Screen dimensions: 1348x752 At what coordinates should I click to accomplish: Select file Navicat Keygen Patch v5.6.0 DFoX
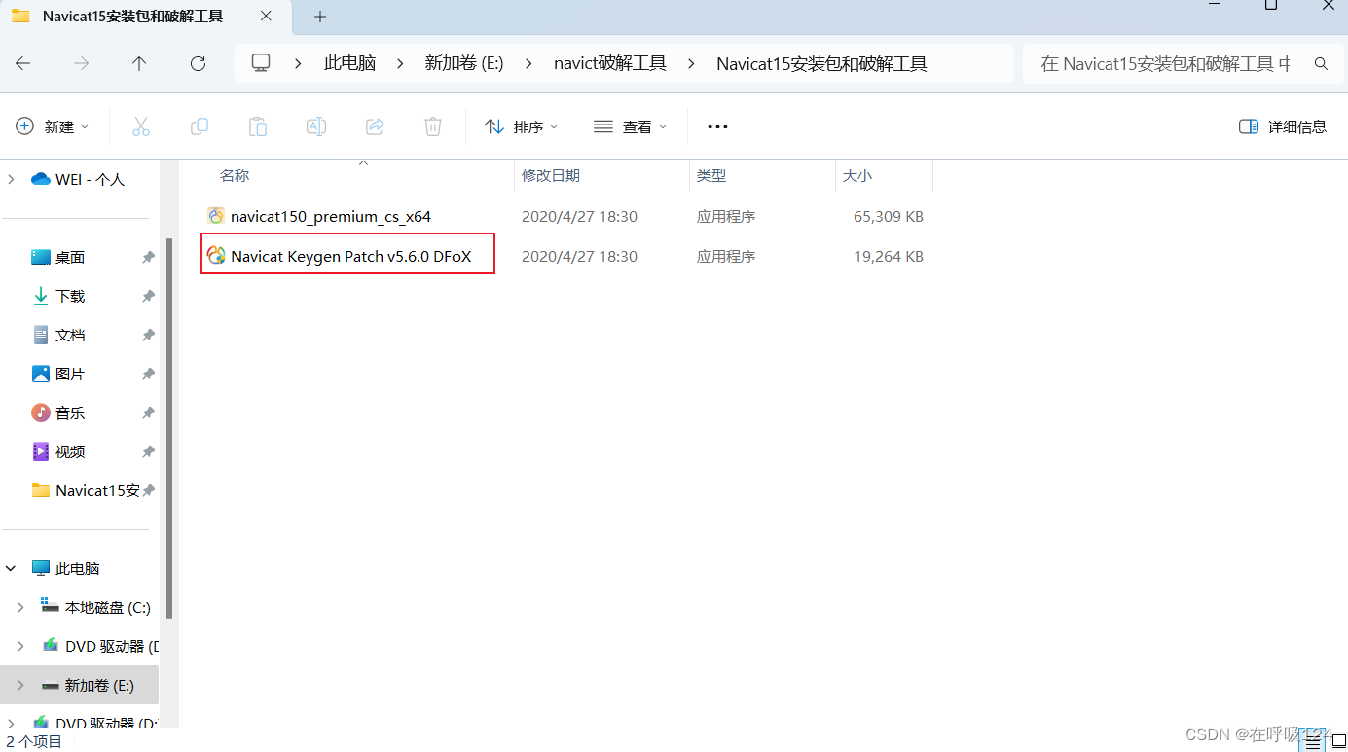click(351, 256)
